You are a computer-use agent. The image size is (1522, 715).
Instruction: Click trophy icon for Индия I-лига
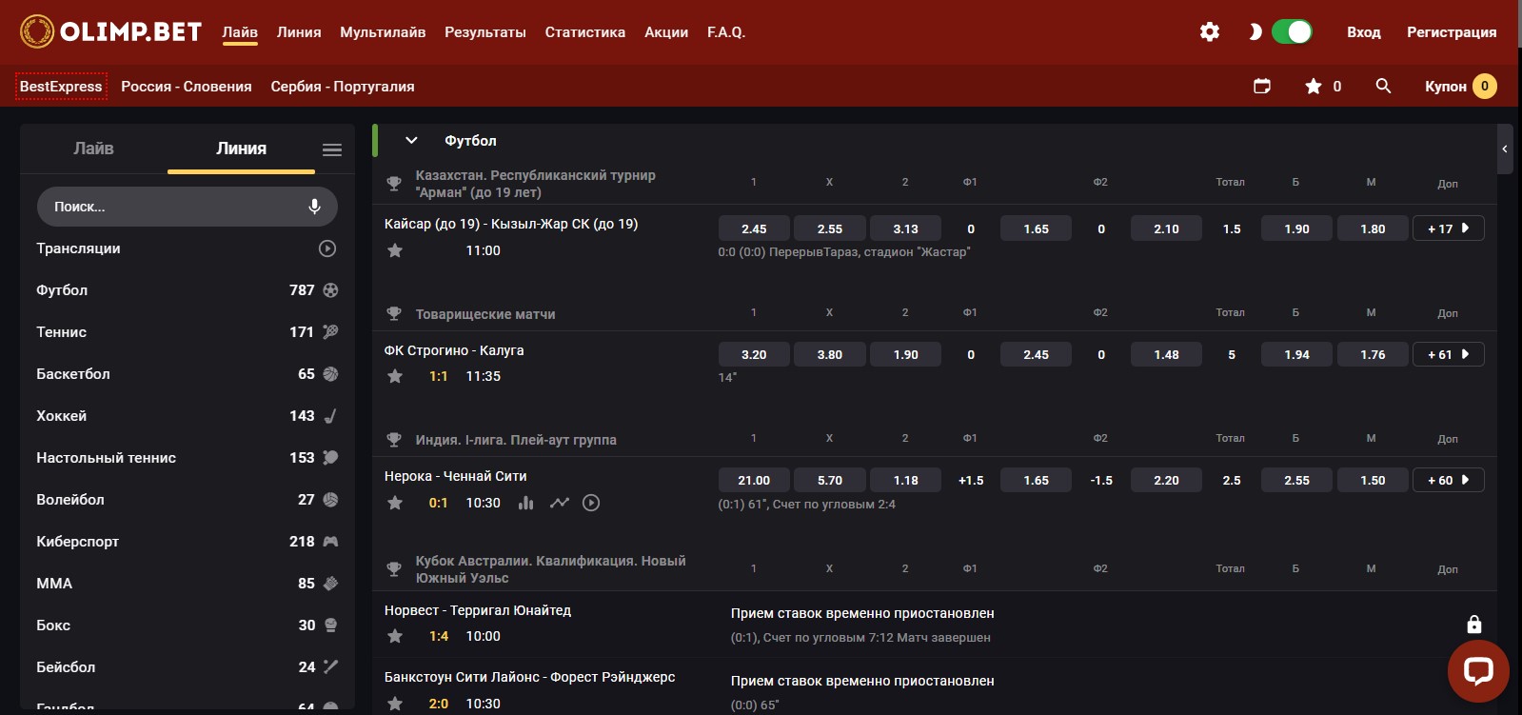tap(394, 440)
